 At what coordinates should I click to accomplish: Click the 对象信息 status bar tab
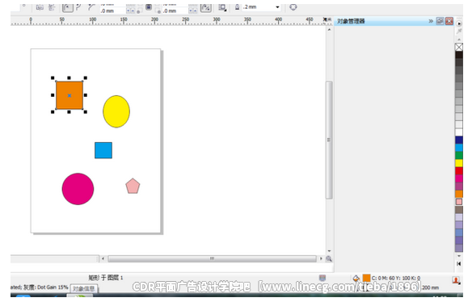pyautogui.click(x=83, y=288)
